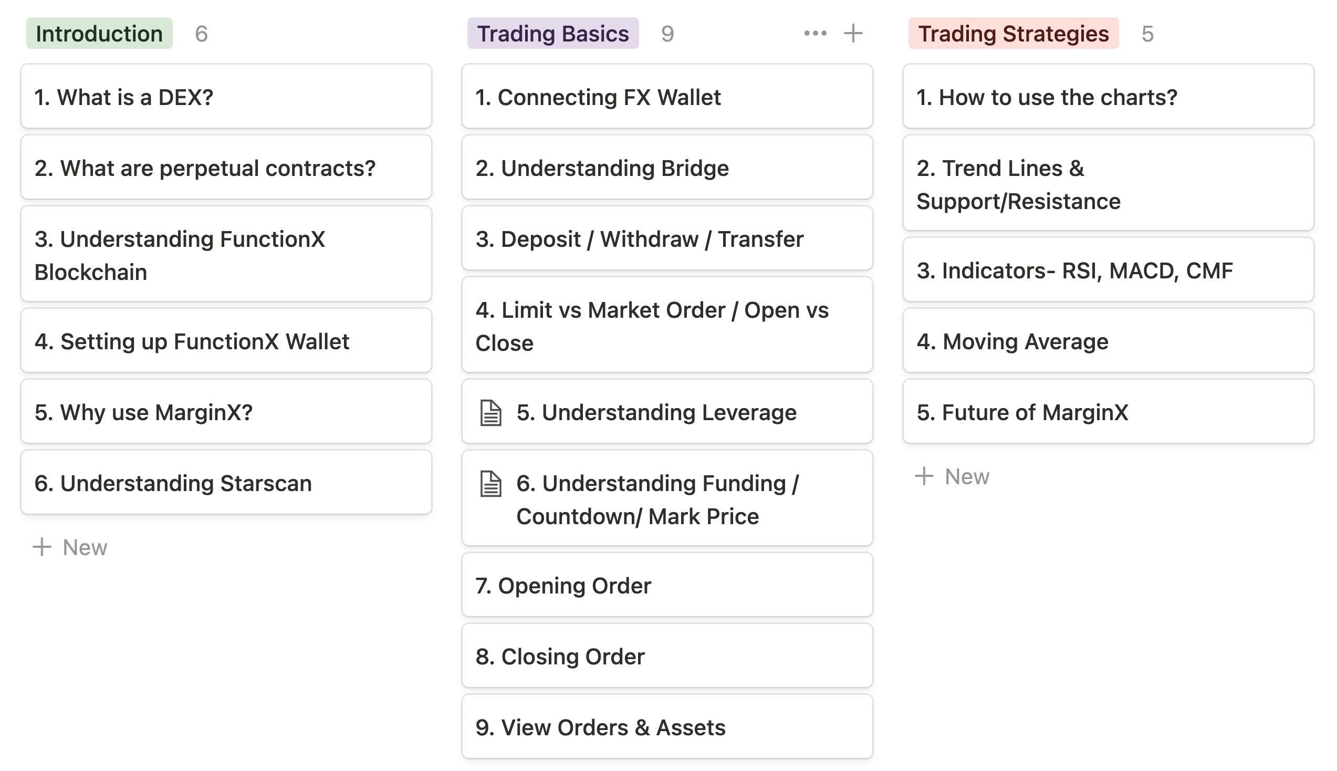
Task: Open Indicators- RSI, MACD, CMF card
Action: 1109,270
